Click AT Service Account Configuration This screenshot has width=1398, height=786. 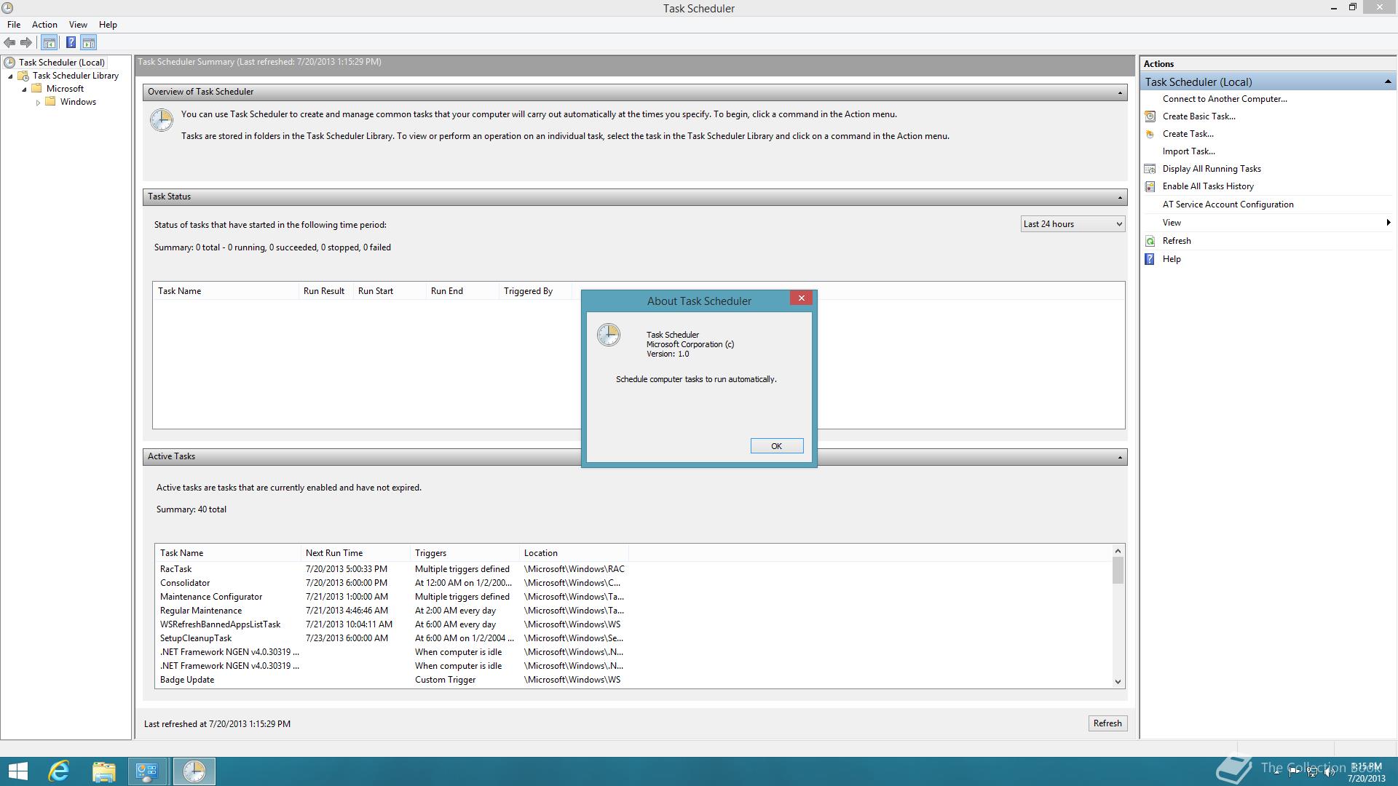point(1228,205)
